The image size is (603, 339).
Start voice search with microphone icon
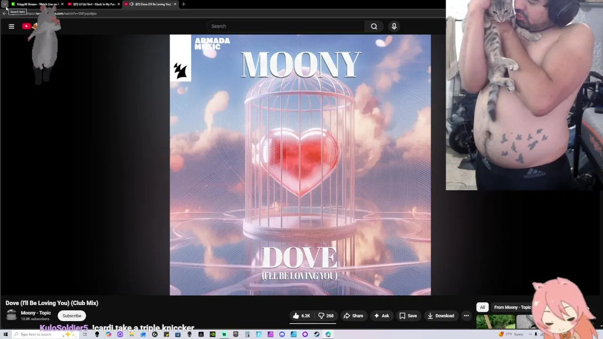point(394,26)
